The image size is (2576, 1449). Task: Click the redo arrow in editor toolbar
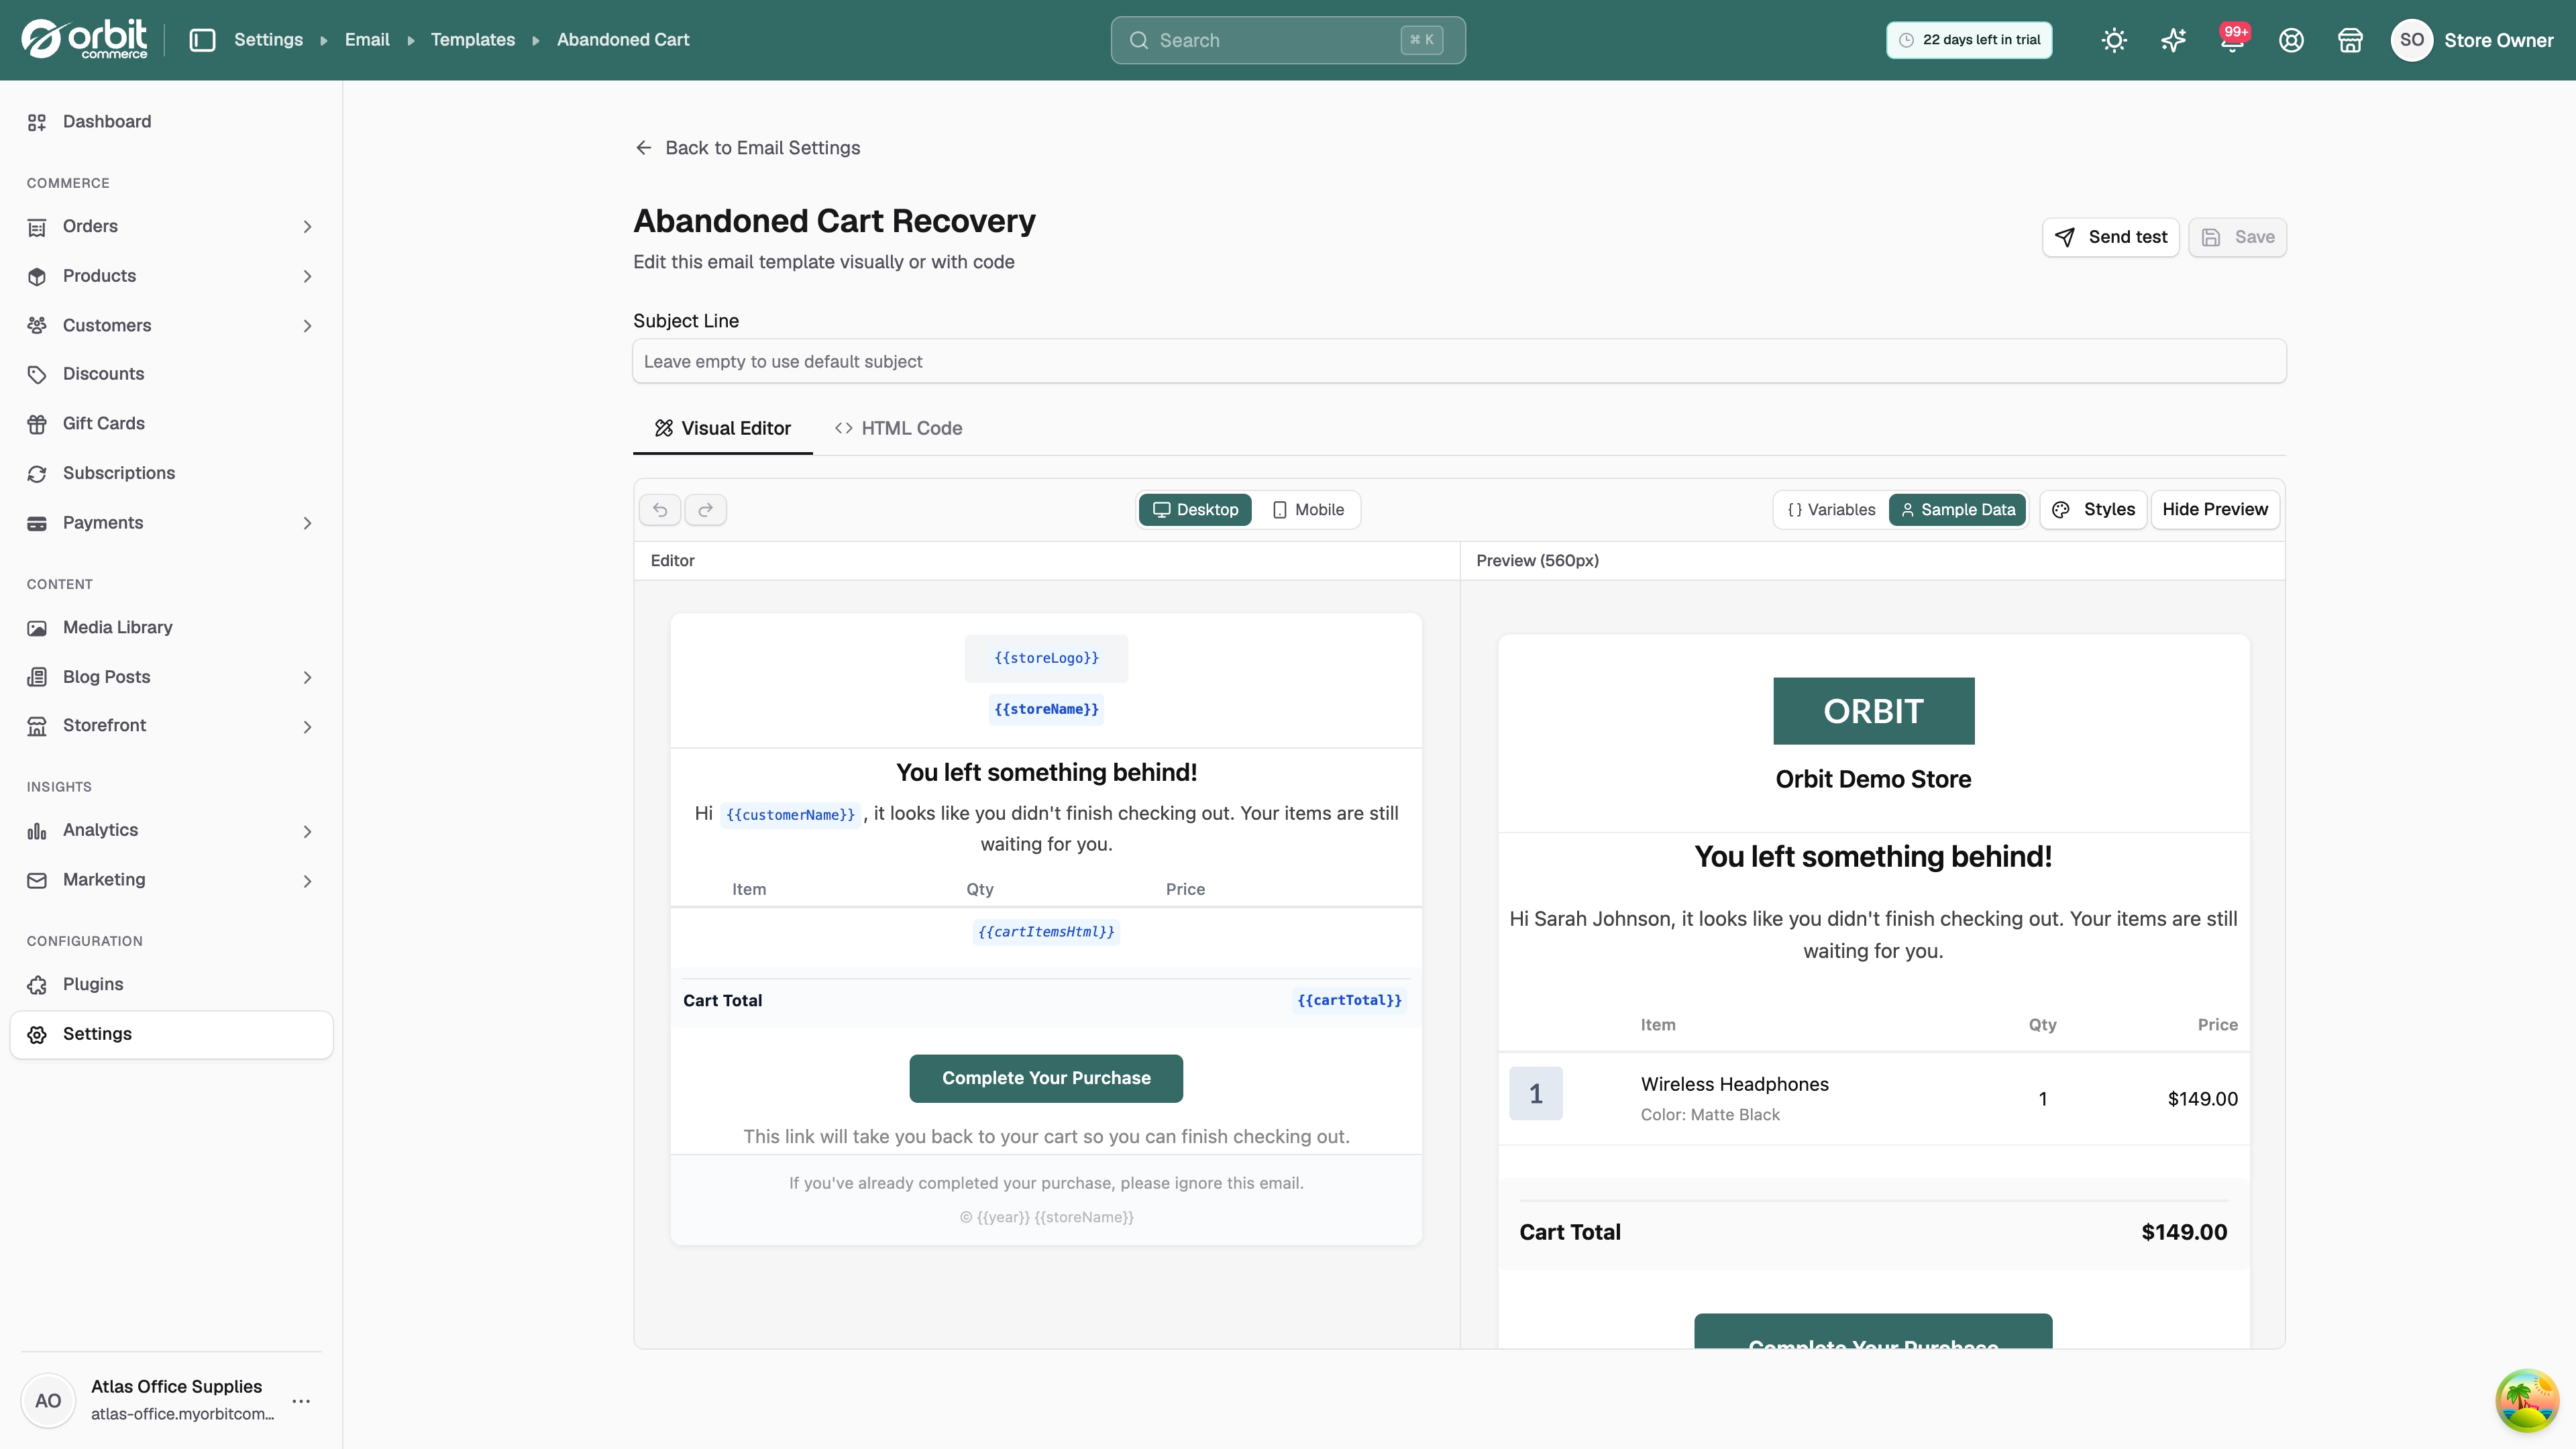706,510
